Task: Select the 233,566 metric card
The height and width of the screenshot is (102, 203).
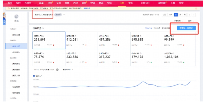Action: [x=82, y=58]
